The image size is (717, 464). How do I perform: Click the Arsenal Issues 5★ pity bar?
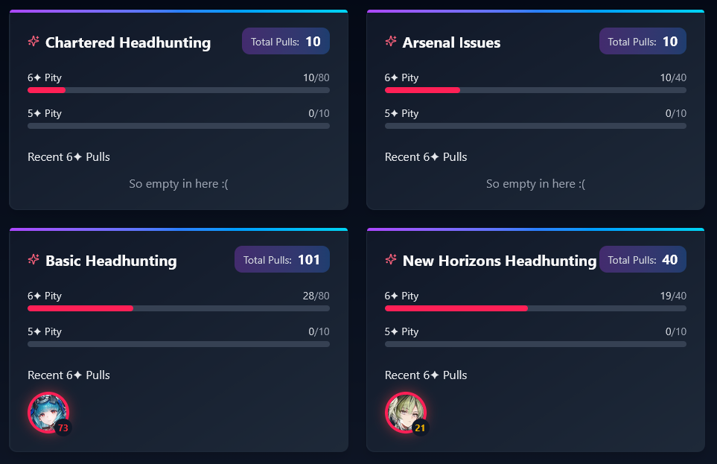(x=535, y=126)
